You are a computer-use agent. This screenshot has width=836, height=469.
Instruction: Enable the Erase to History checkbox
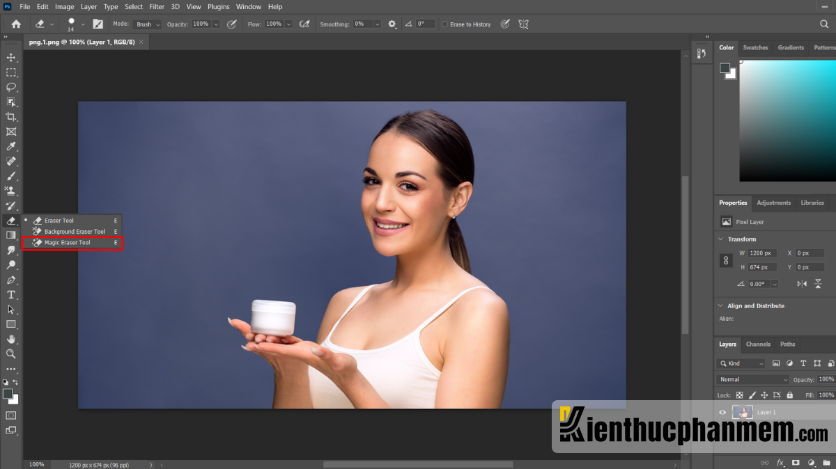click(444, 24)
